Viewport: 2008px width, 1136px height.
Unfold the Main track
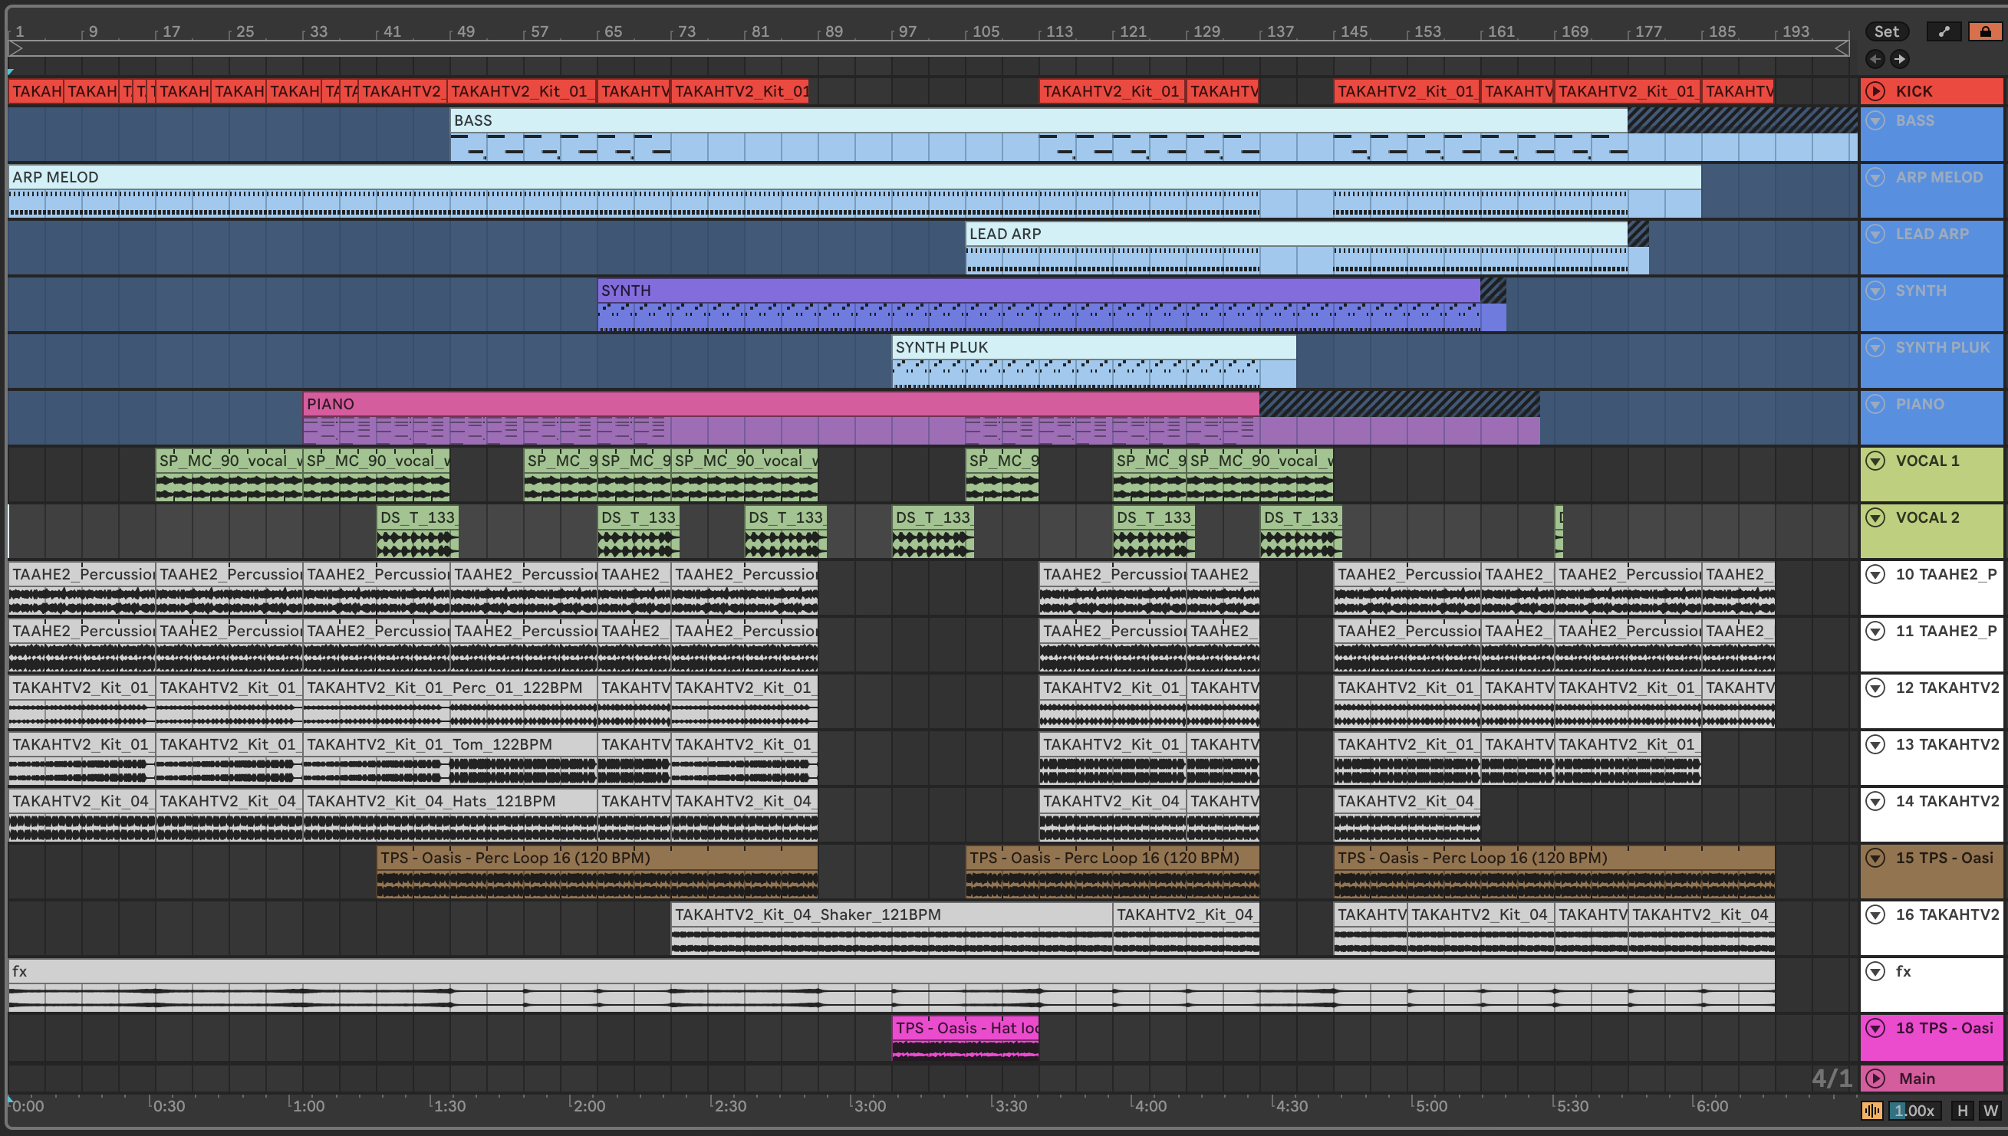1875,1079
